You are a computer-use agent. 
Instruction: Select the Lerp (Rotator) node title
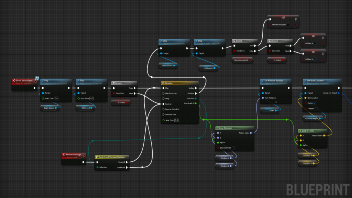pyautogui.click(x=225, y=128)
